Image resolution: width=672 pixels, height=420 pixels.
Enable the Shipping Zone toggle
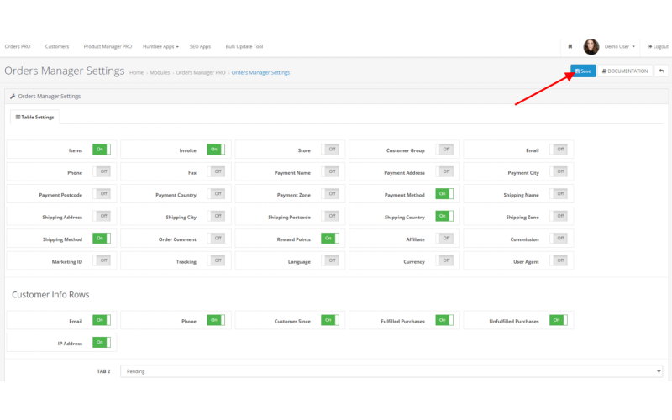(x=559, y=216)
